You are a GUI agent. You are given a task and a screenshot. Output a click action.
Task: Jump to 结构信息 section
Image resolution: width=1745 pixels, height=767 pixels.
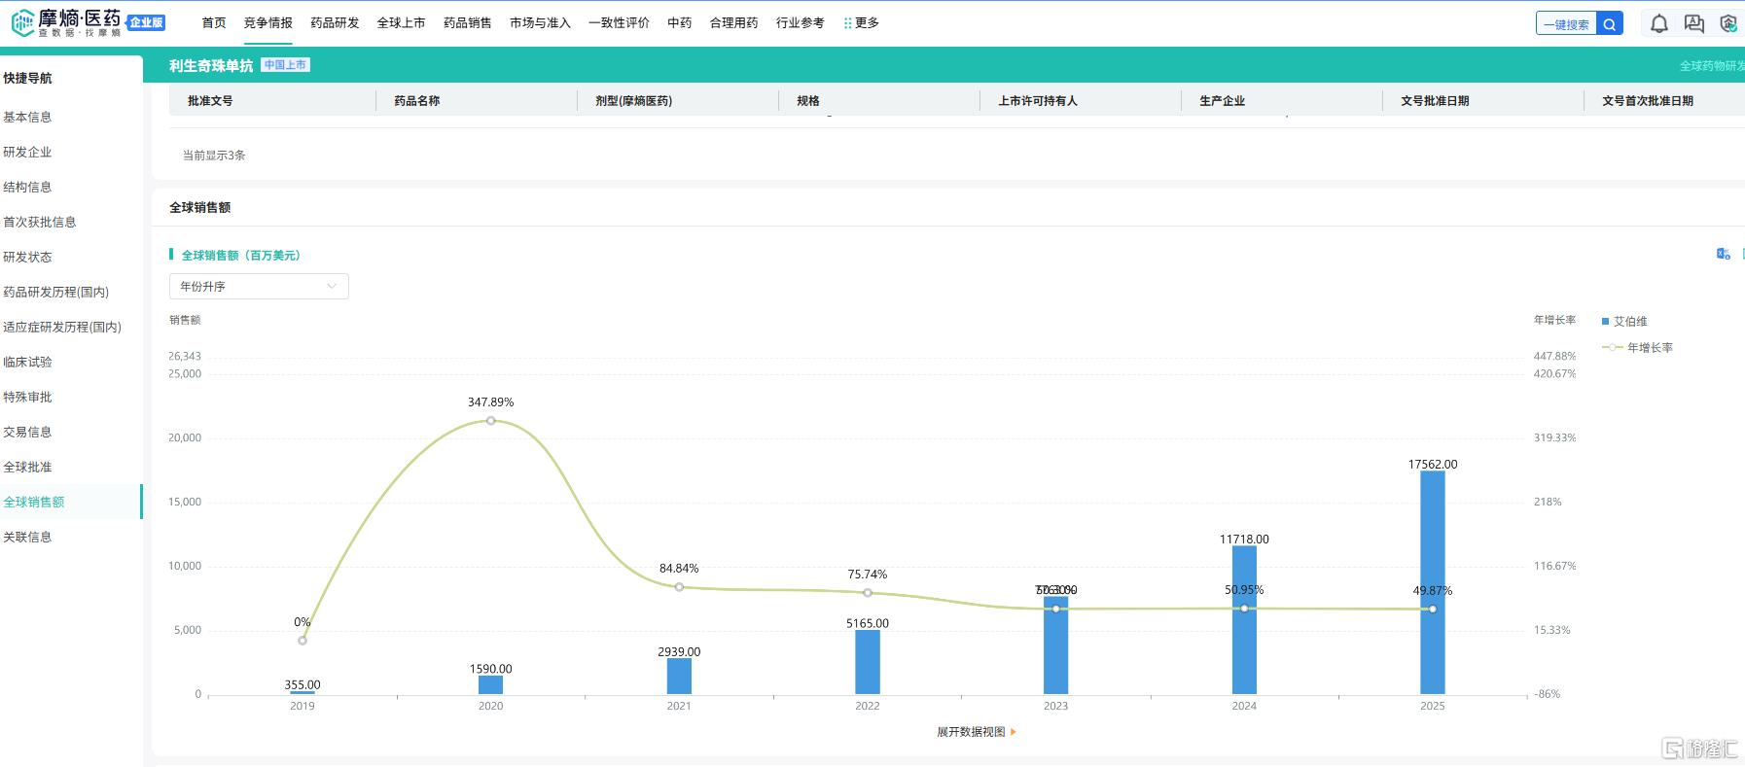[27, 187]
